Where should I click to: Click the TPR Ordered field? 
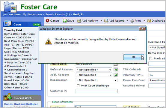click(x=157, y=70)
